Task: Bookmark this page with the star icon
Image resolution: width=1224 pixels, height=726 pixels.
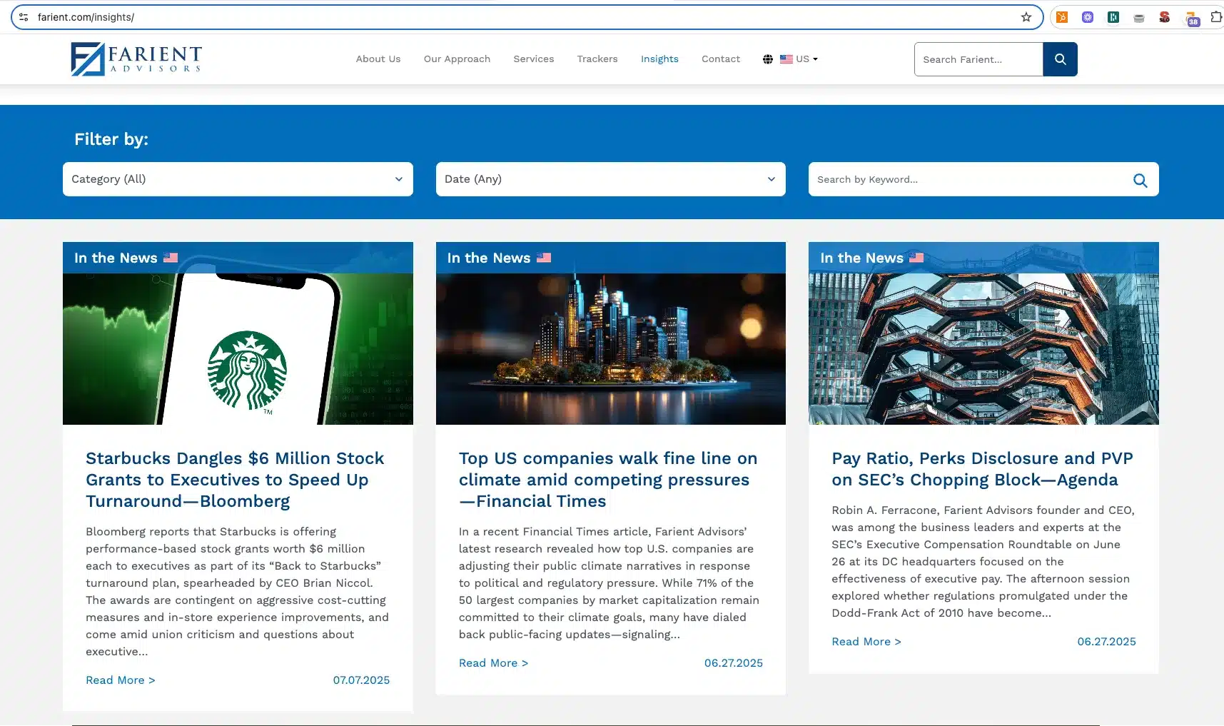Action: [x=1026, y=17]
